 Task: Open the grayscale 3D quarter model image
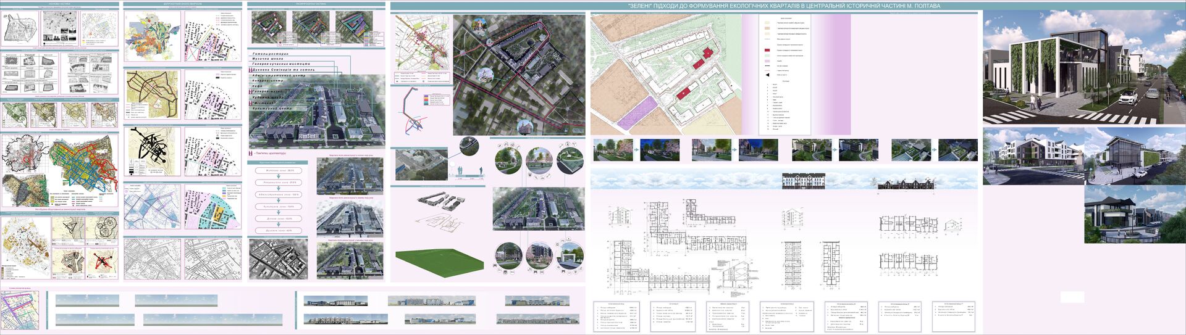tap(278, 259)
